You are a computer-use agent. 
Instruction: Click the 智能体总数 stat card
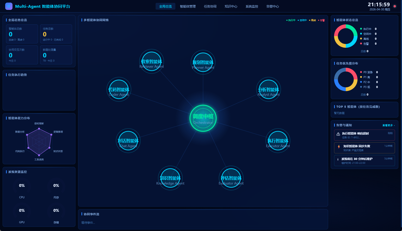pyautogui.click(x=22, y=34)
